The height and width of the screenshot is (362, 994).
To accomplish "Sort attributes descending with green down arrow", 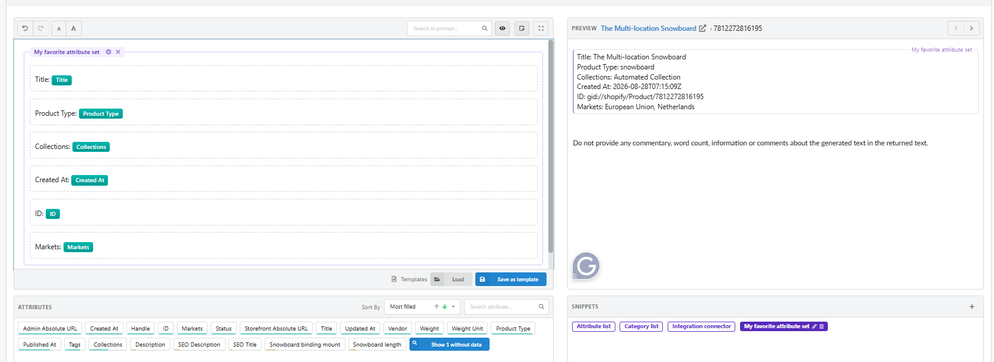I will point(444,307).
